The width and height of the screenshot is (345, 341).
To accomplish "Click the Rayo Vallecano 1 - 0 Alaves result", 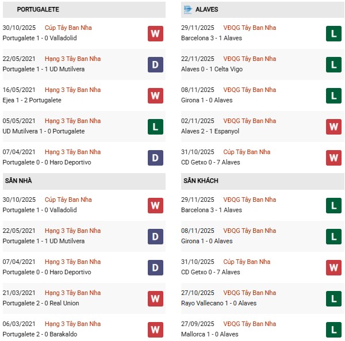I will click(217, 303).
